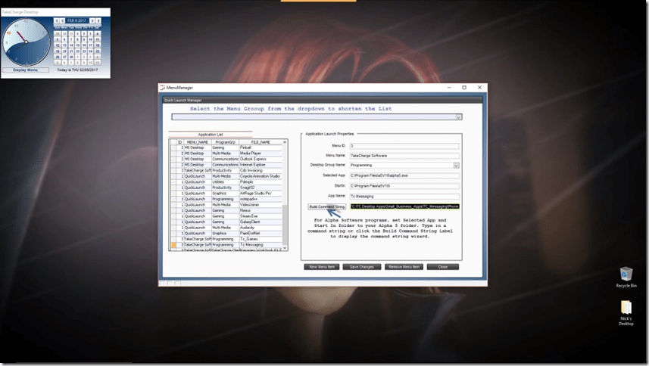Go to the next month in the calendar

[93, 20]
